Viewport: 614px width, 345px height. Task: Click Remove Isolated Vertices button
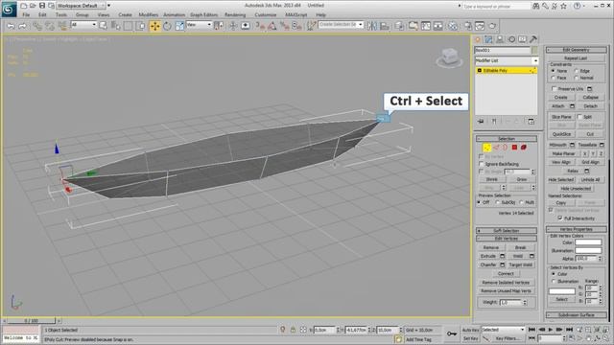pos(506,283)
